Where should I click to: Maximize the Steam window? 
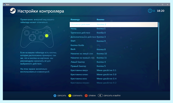(162, 4)
